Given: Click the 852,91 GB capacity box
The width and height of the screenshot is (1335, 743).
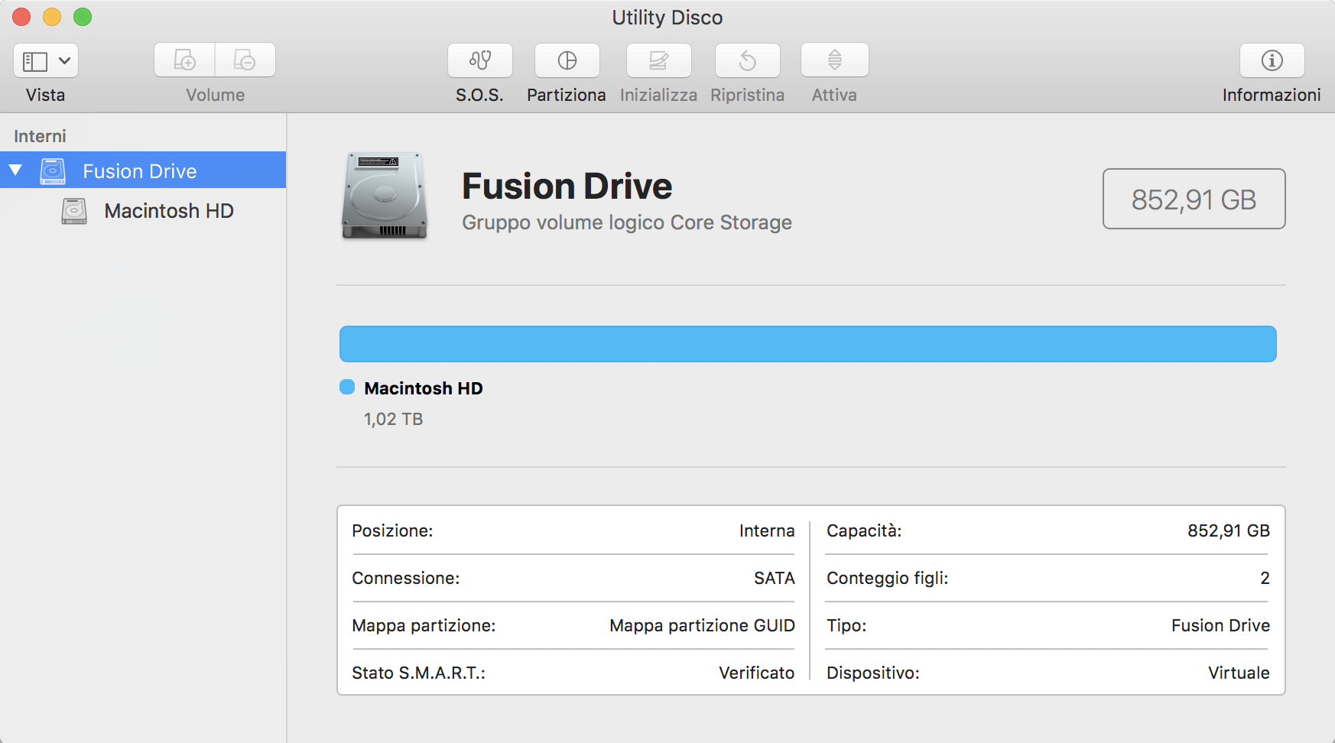Looking at the screenshot, I should point(1194,199).
